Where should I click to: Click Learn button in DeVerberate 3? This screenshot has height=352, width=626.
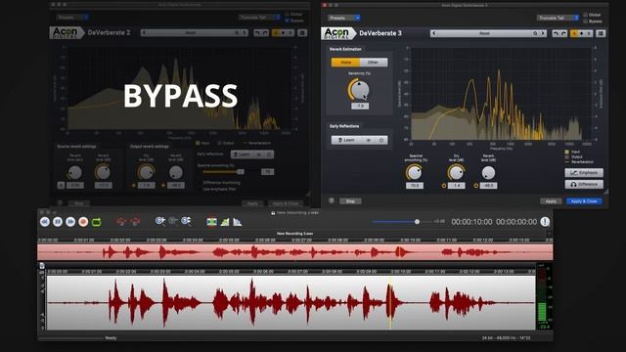[x=346, y=140]
